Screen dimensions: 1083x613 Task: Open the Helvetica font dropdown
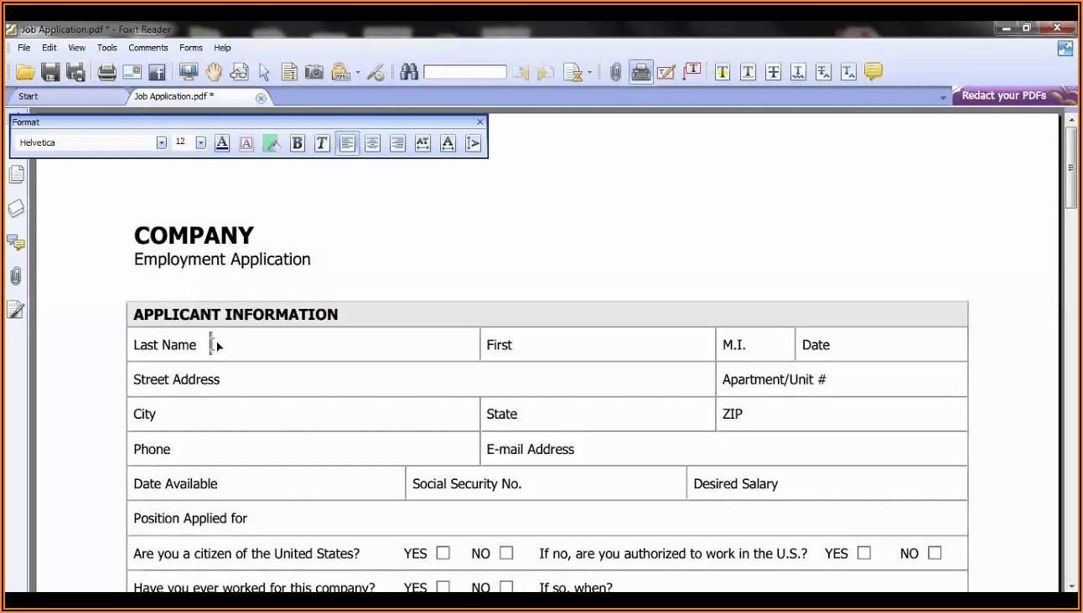pos(162,143)
